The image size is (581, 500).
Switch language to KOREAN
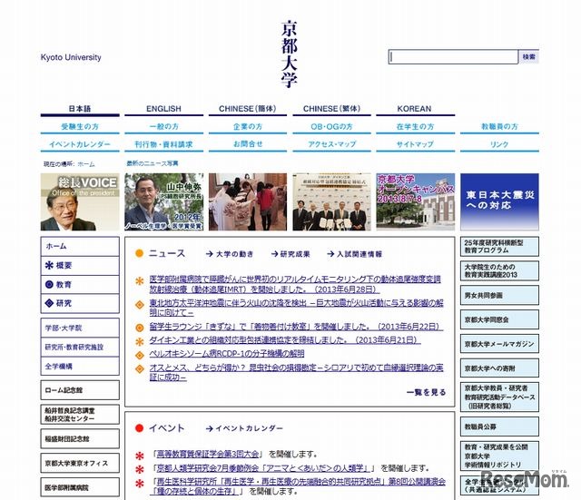coord(416,109)
